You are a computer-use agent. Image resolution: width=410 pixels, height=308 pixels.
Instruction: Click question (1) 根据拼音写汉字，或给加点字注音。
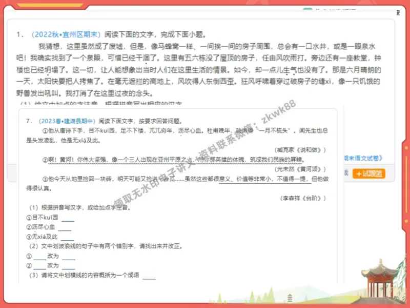point(80,208)
